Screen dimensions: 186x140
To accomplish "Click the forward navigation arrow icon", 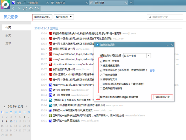I will (x=19, y=9).
